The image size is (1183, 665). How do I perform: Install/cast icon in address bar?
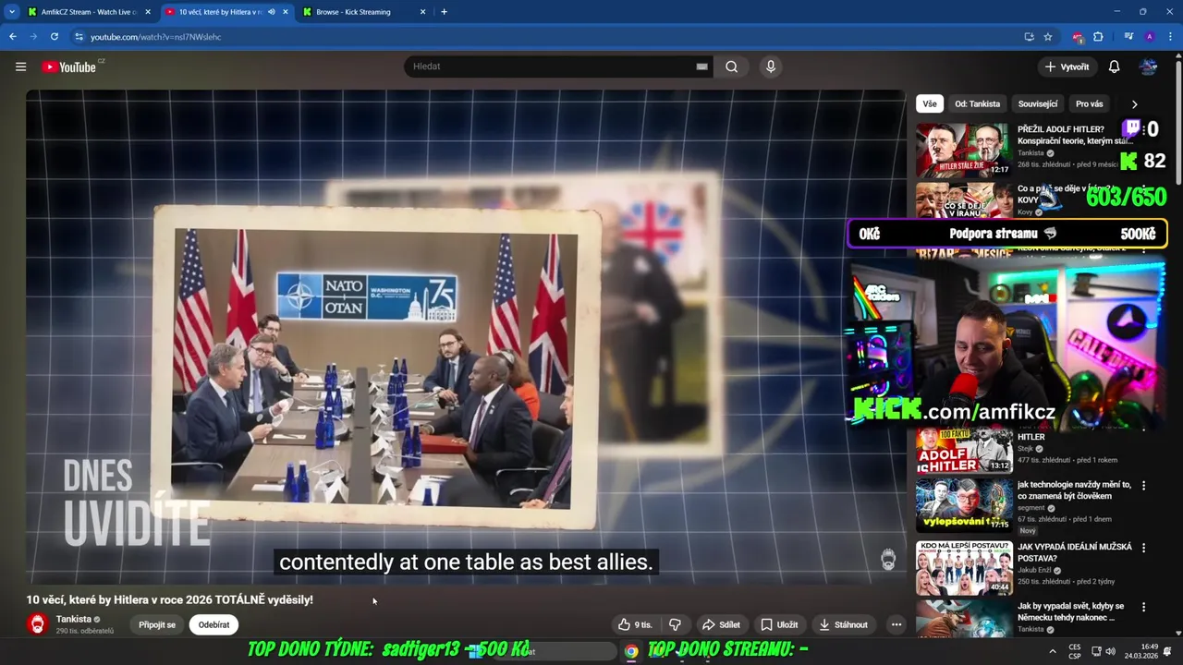[x=1029, y=37]
